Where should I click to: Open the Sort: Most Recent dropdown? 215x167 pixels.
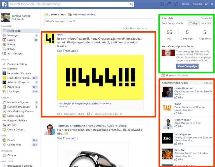(135, 29)
